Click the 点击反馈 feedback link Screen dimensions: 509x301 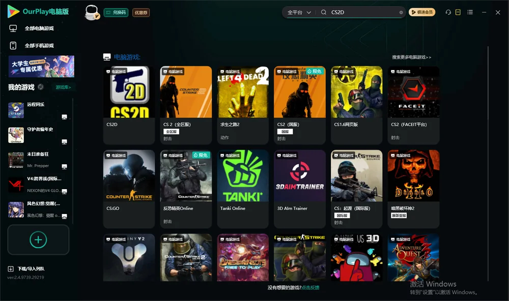click(310, 288)
